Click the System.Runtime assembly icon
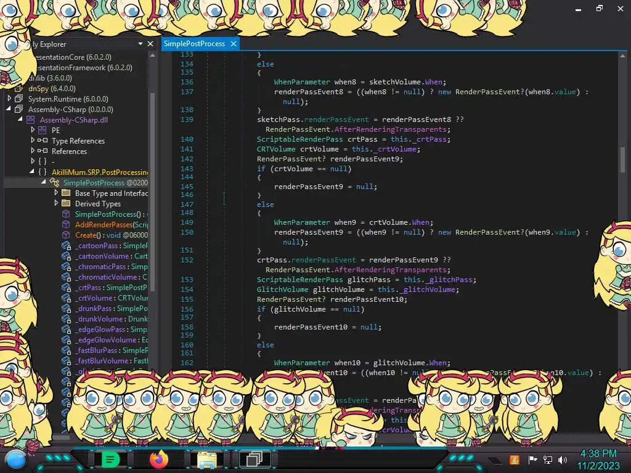 (19, 99)
